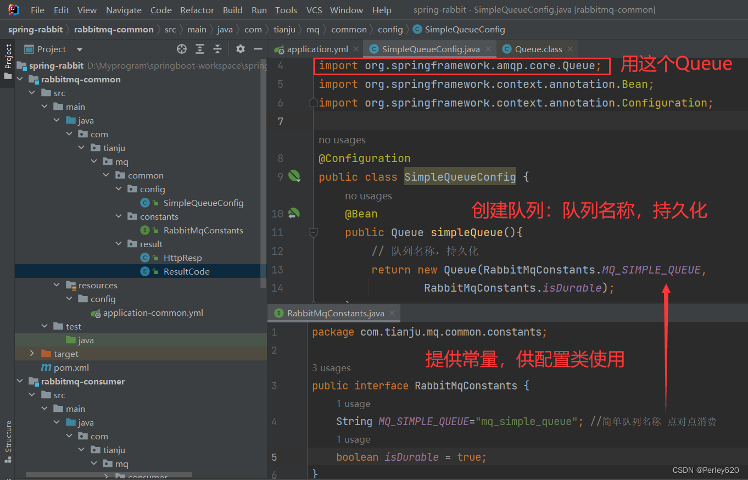Collapse the resources folder arrow
The width and height of the screenshot is (748, 480).
coord(57,285)
